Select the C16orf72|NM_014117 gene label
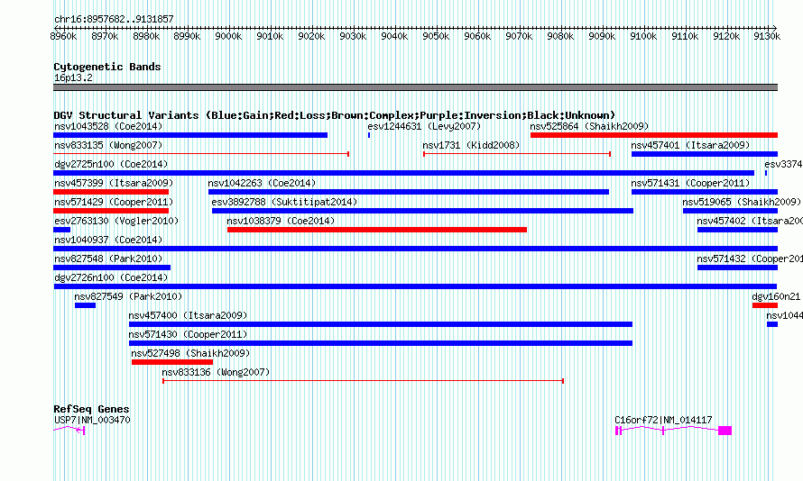 pyautogui.click(x=663, y=420)
